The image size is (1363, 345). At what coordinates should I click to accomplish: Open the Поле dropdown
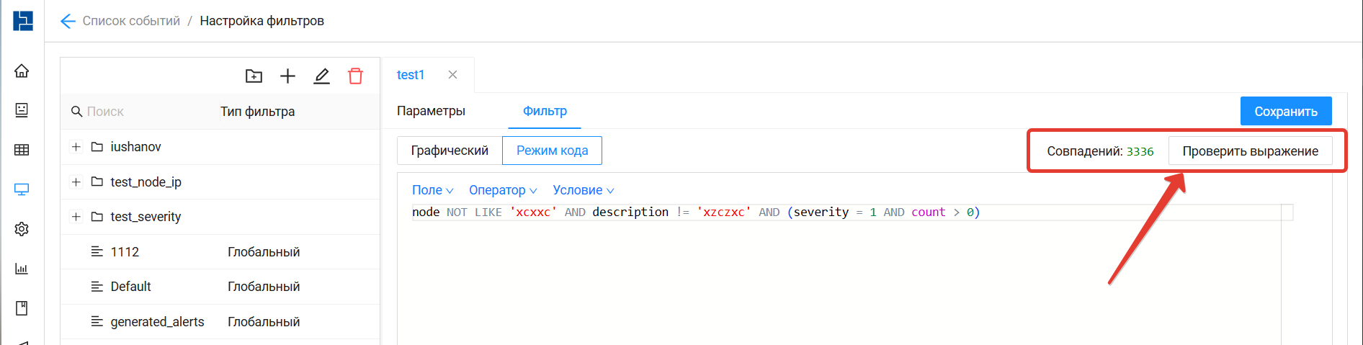click(432, 190)
